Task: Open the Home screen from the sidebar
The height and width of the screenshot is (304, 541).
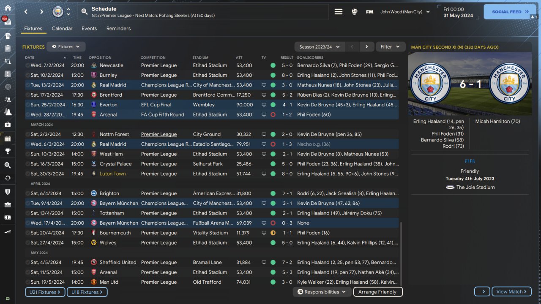Action: [8, 8]
